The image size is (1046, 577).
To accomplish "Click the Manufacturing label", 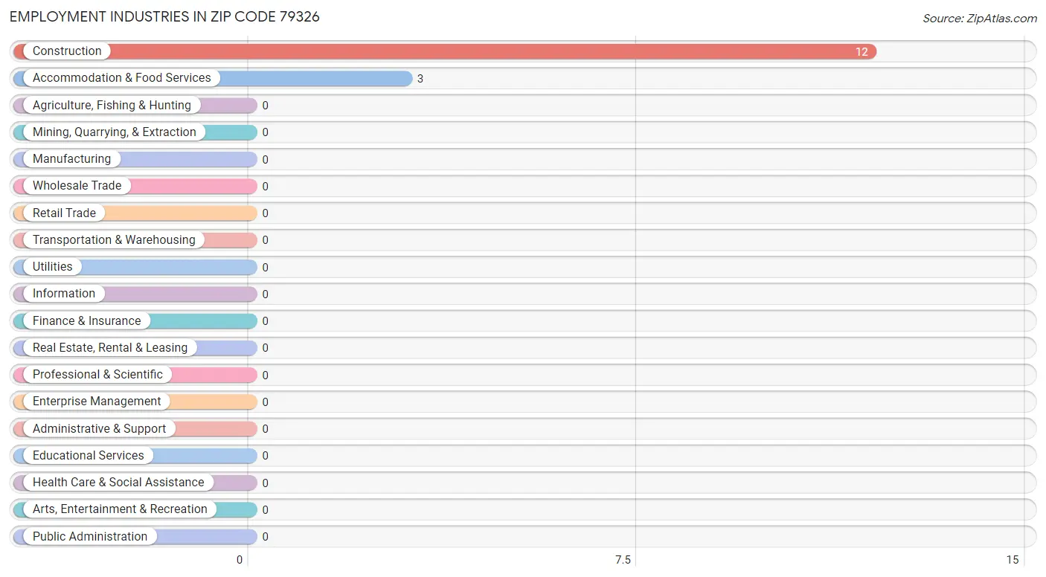I will (71, 159).
